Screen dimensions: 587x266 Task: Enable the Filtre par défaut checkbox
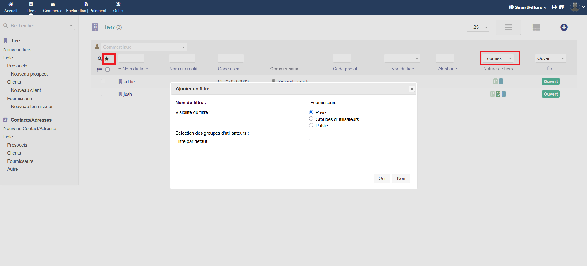(x=311, y=141)
